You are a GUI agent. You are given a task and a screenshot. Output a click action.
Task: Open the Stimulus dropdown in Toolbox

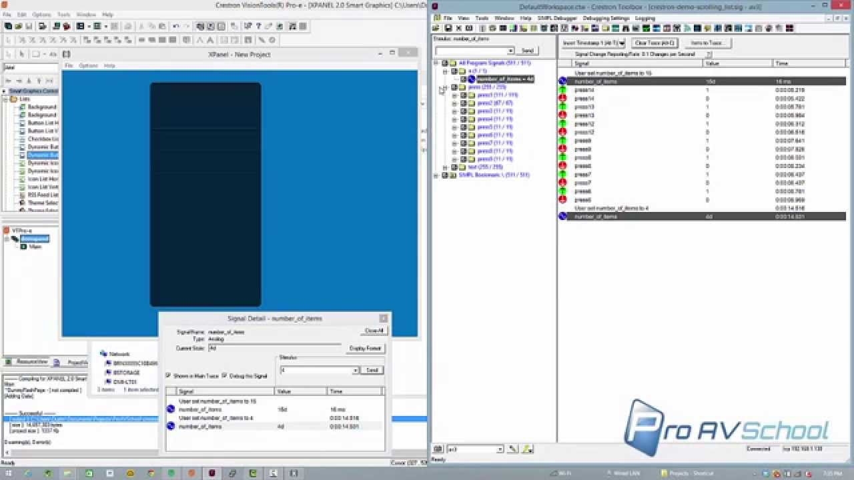(x=510, y=51)
